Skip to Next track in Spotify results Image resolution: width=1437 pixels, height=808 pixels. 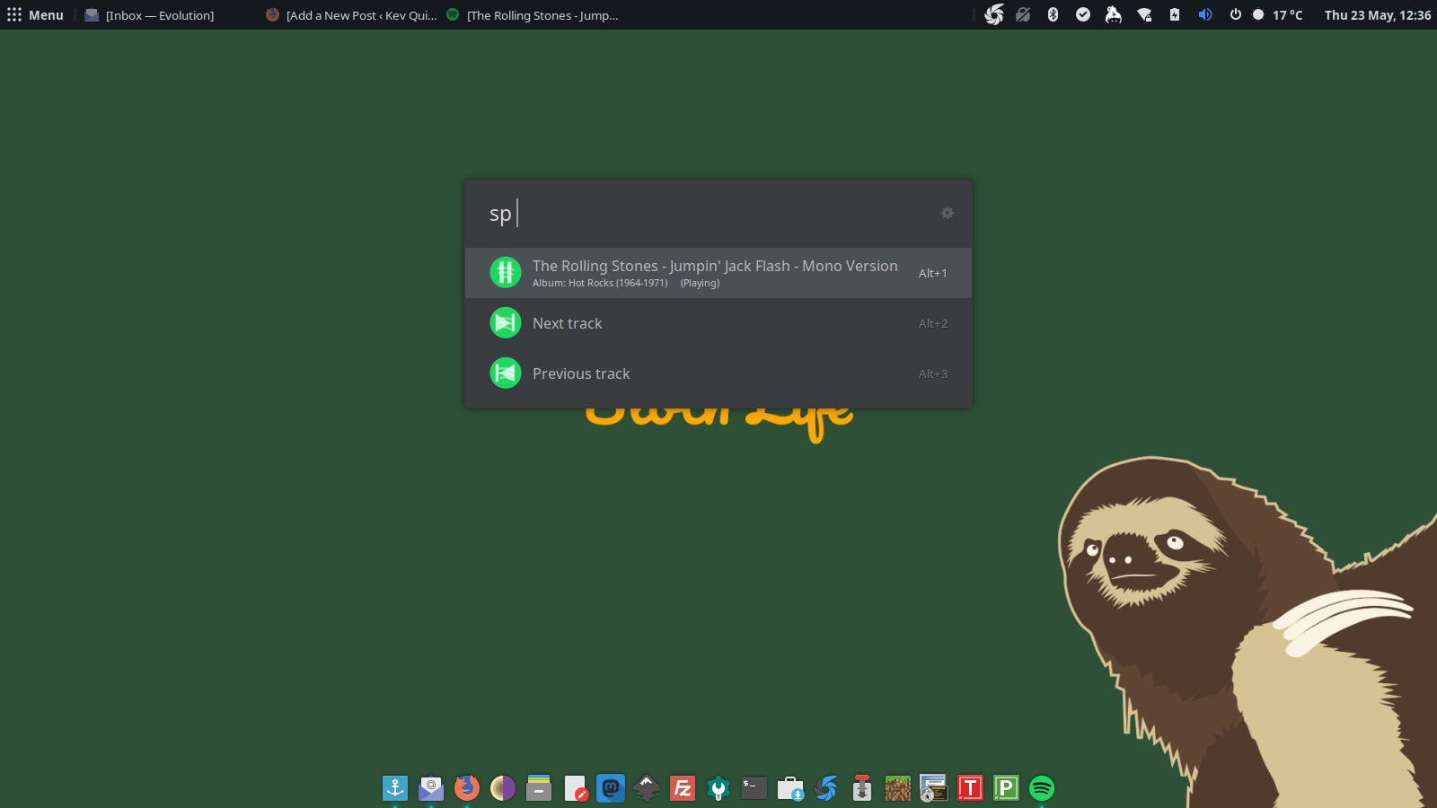point(568,322)
